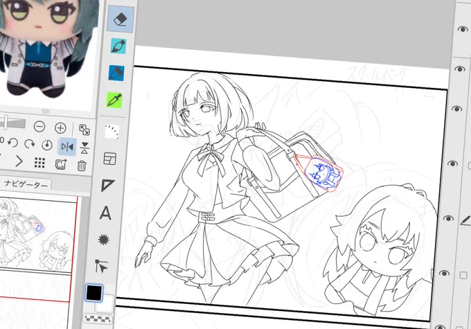
Task: Select the Eraser tool
Action: coord(121,19)
